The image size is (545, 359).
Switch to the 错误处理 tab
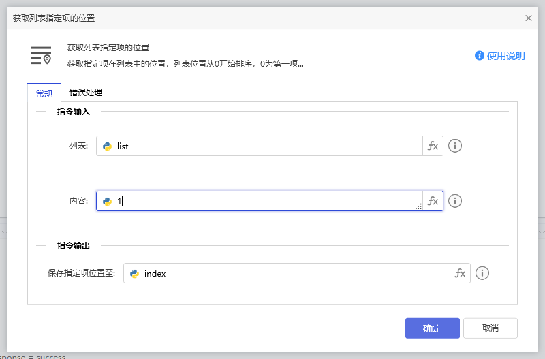(x=86, y=93)
